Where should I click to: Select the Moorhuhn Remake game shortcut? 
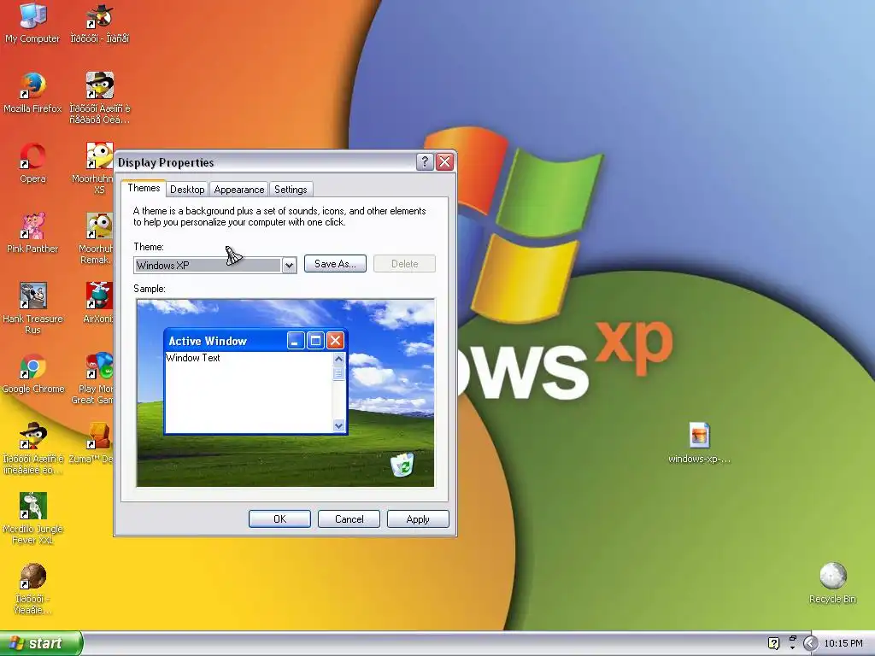coord(96,238)
